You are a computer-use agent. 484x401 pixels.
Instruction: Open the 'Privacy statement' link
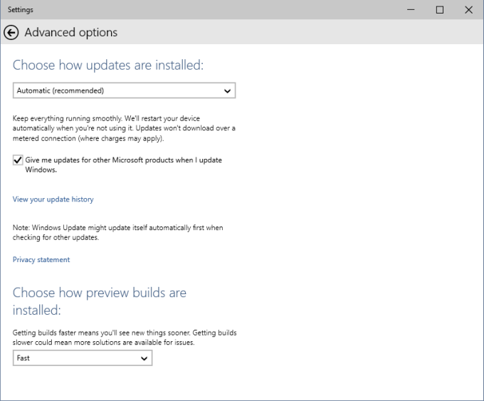[x=41, y=260]
